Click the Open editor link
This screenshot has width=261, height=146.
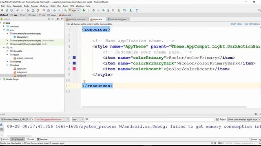tap(237, 24)
